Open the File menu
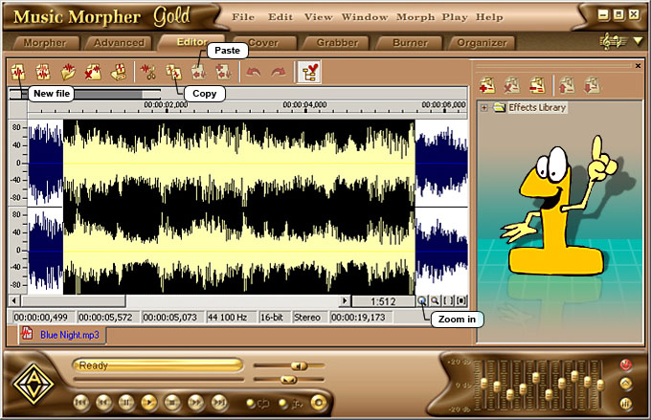 click(243, 17)
